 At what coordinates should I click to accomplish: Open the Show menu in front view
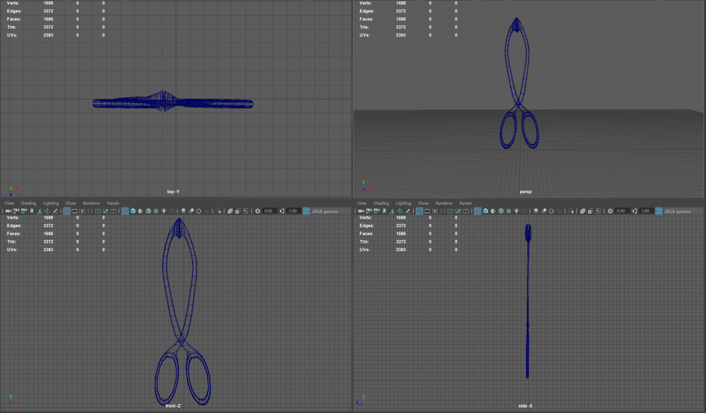click(71, 203)
